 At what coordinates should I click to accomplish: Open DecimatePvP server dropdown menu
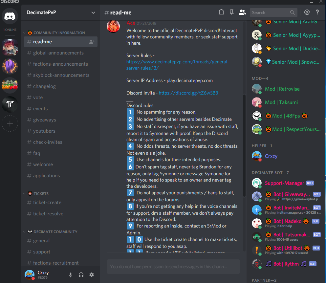pos(93,12)
